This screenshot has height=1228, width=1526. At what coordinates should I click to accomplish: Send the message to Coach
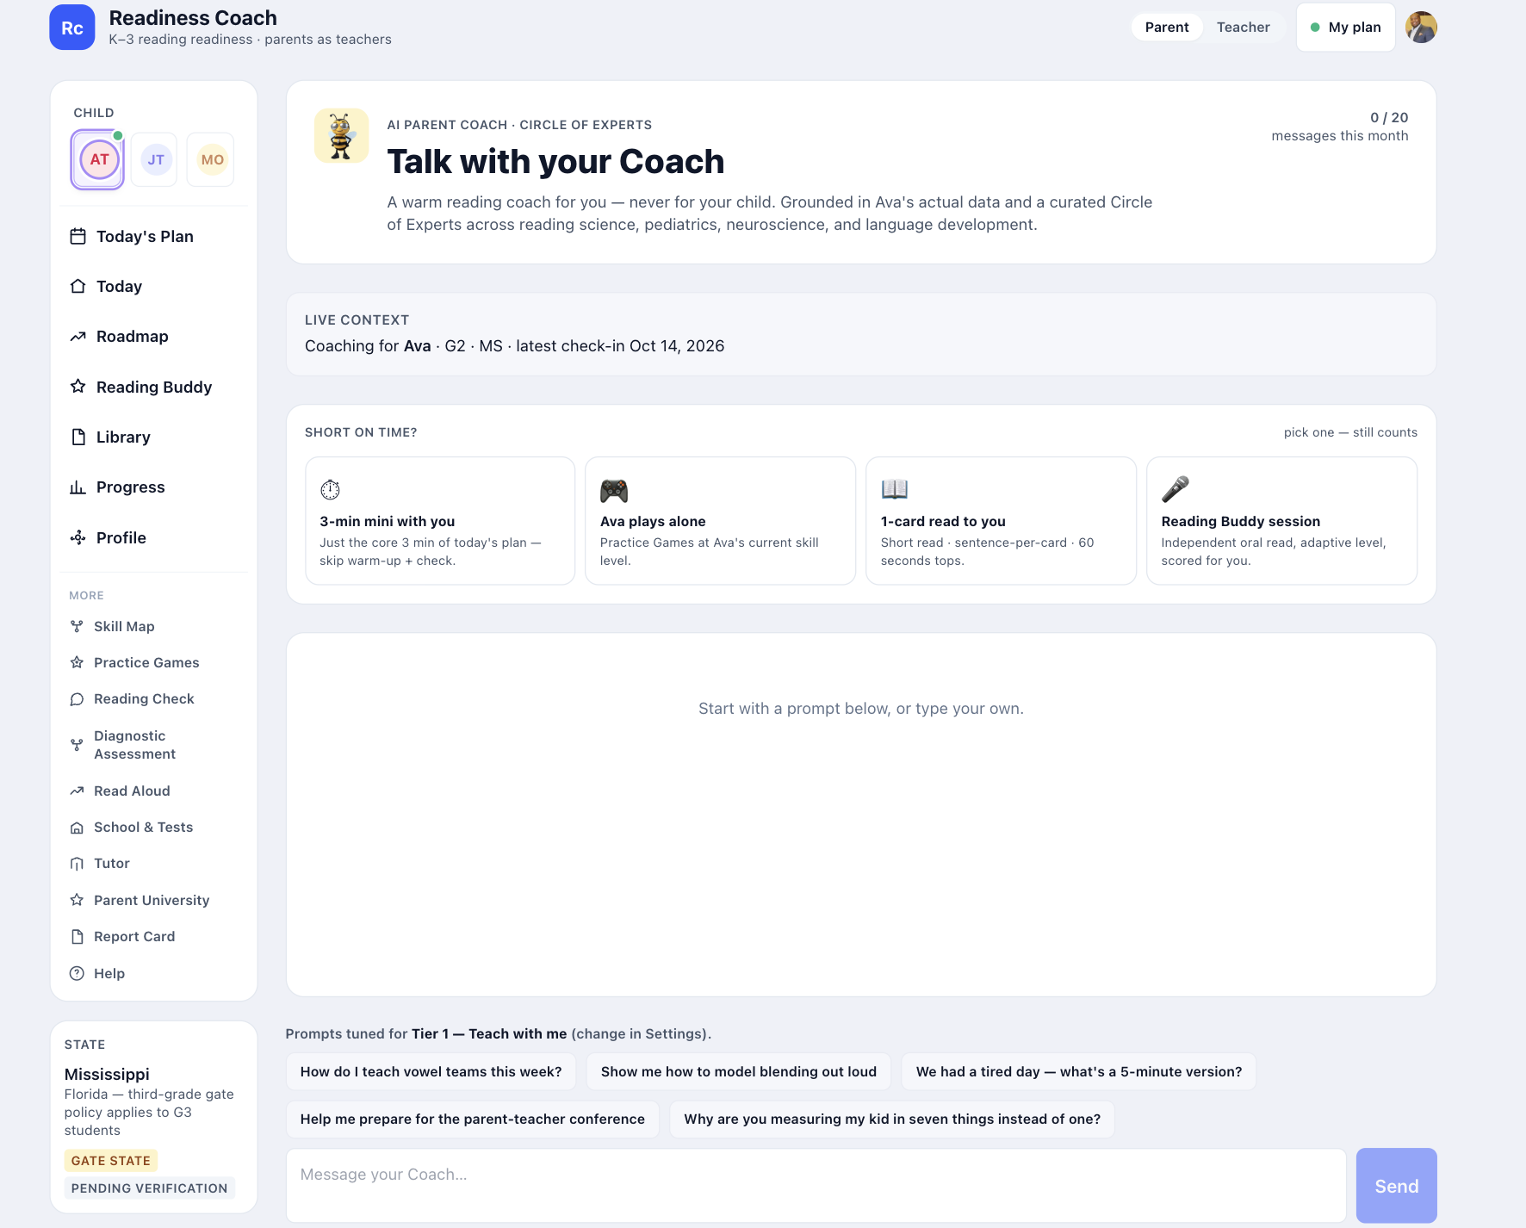point(1396,1186)
